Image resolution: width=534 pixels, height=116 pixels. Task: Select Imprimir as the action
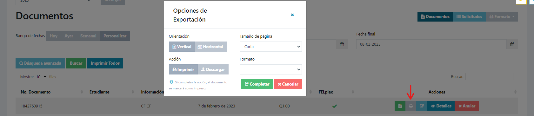(183, 69)
